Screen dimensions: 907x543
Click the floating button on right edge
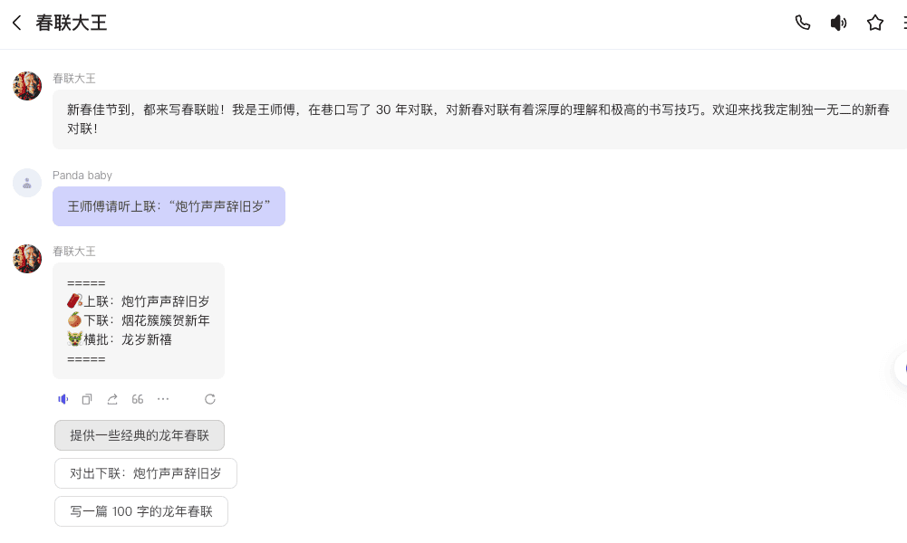point(901,368)
